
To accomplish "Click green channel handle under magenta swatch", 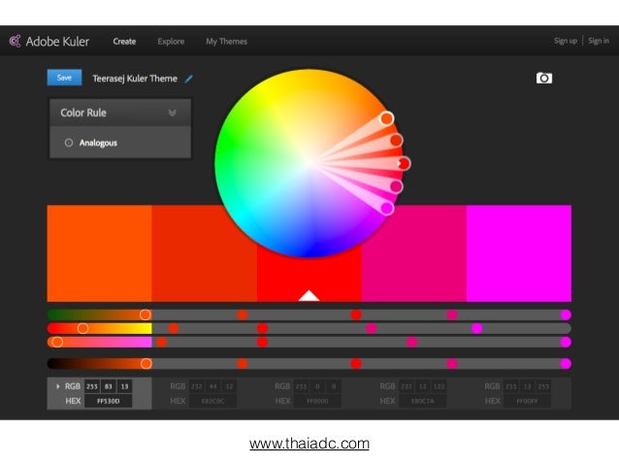I will pos(477,328).
